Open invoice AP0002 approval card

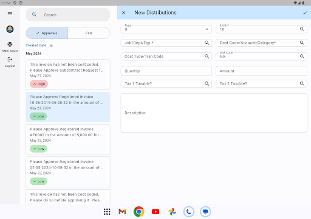68,139
